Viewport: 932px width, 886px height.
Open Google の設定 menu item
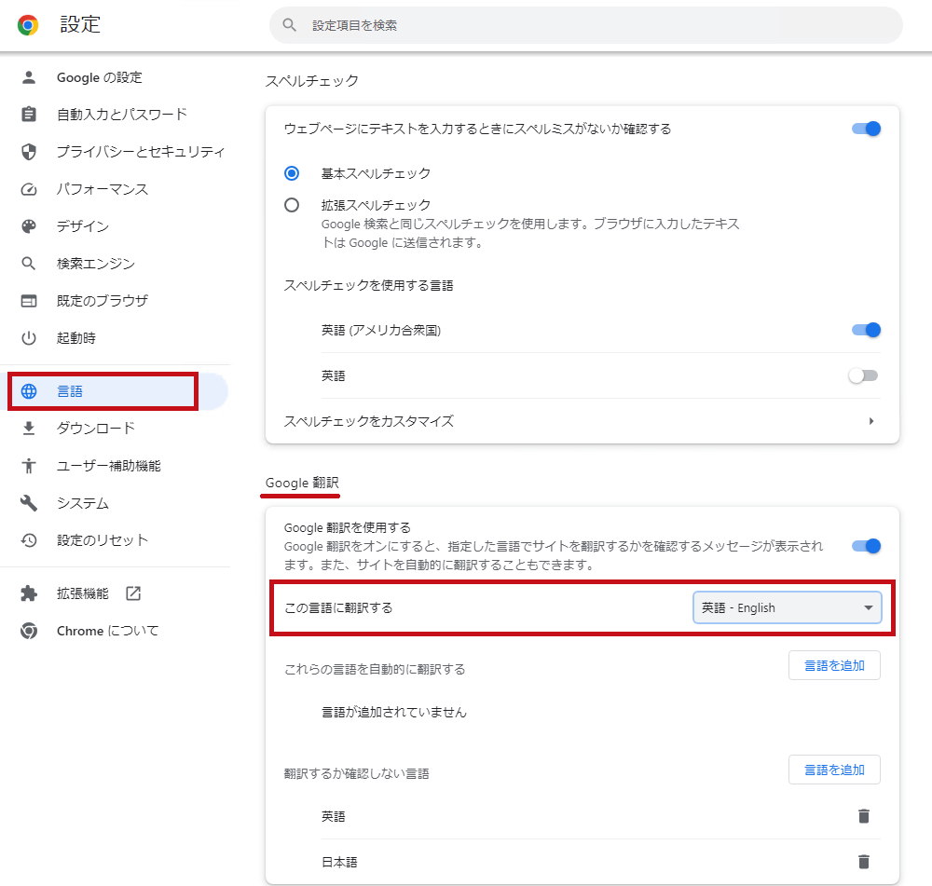click(100, 77)
